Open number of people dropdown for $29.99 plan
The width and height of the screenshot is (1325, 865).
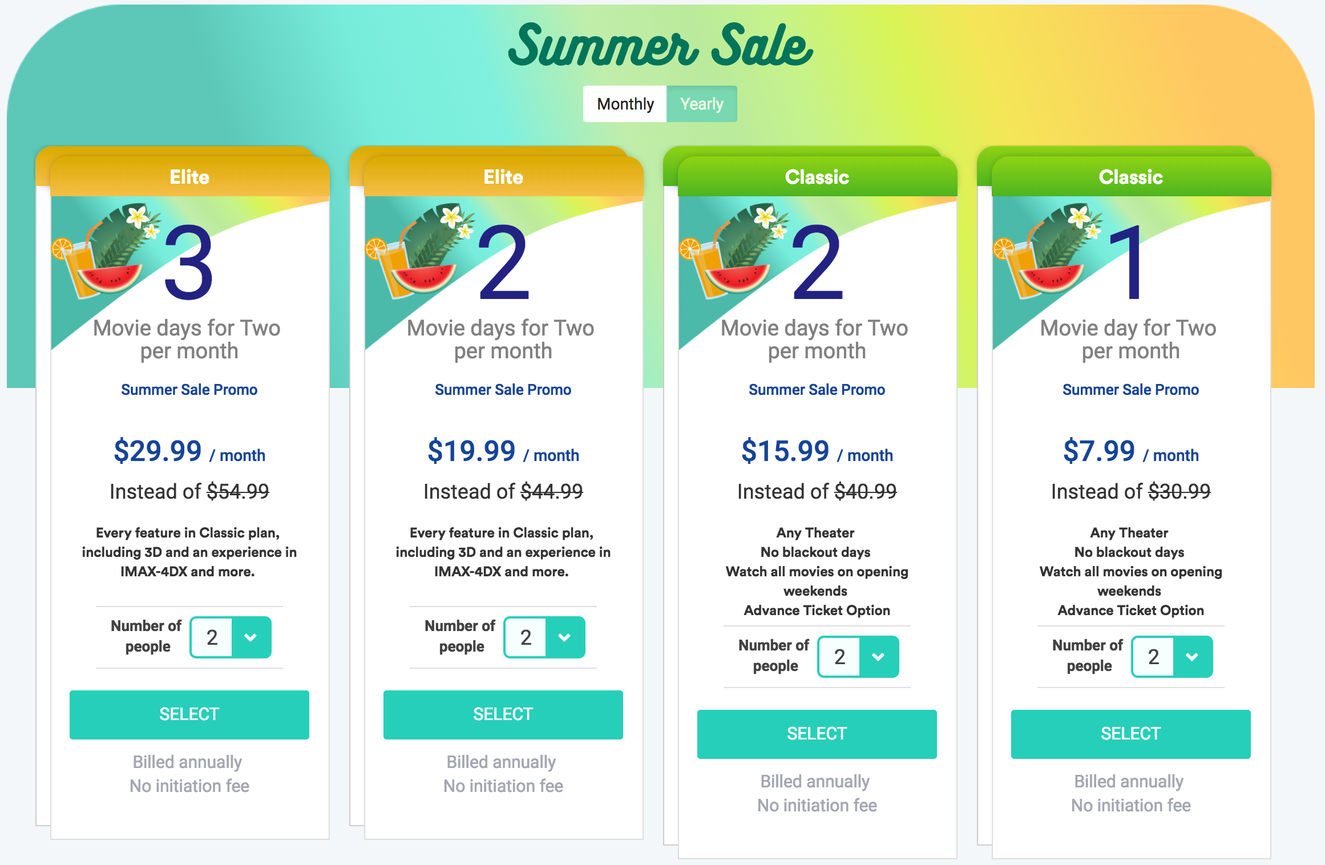(x=231, y=637)
